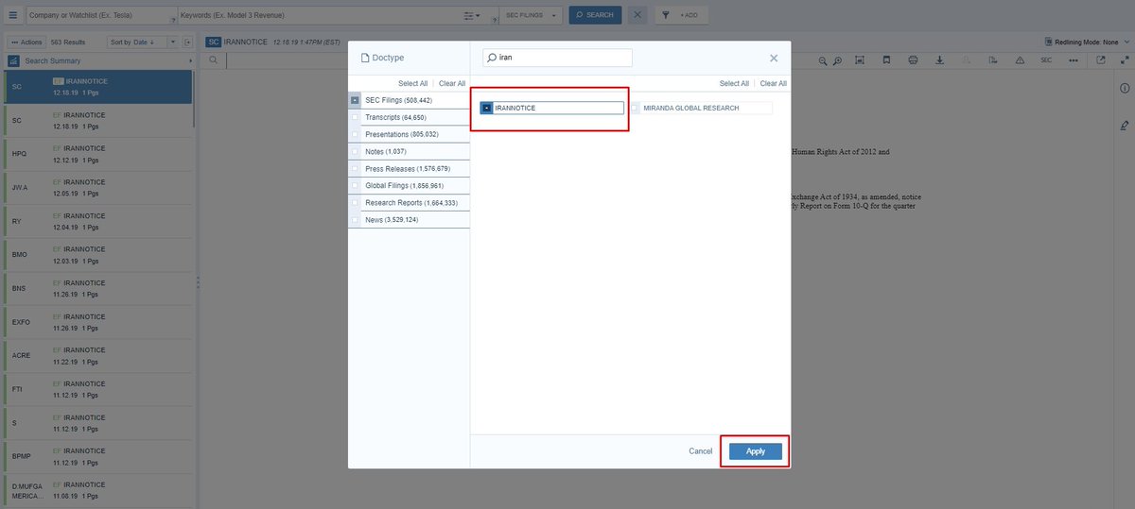This screenshot has width=1135, height=509.
Task: Open the arrow dropdown next to Sort by
Action: click(x=173, y=42)
